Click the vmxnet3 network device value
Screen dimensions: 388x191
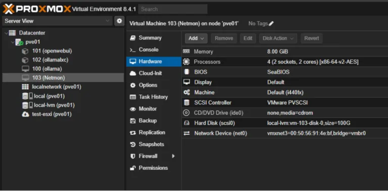coord(316,133)
